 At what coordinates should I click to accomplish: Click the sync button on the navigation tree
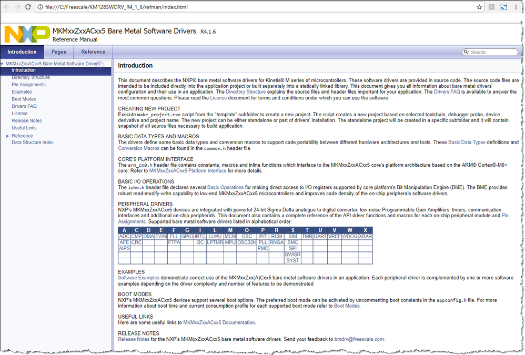(100, 64)
